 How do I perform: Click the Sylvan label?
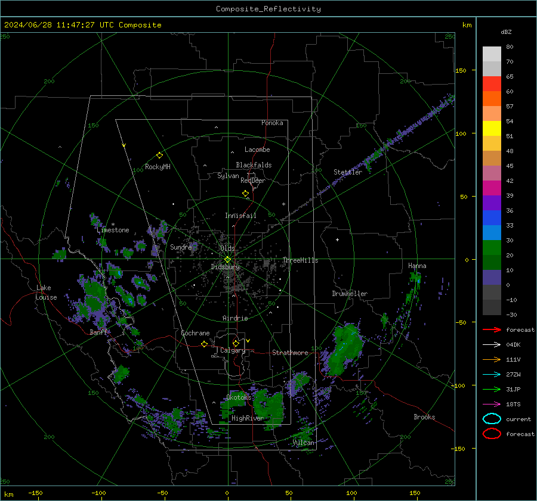228,176
